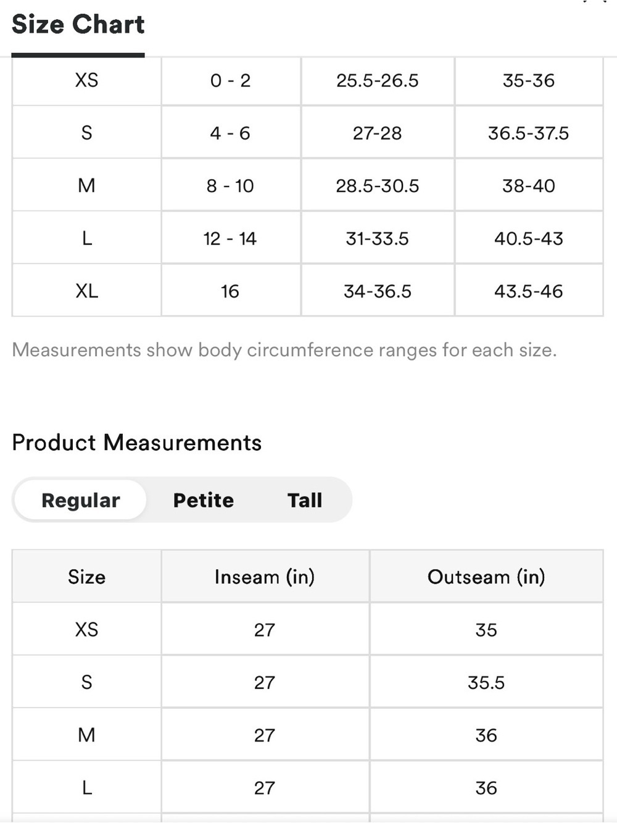Viewport: 617px width, 823px height.
Task: Click the Product Measurements heading
Action: pos(137,443)
